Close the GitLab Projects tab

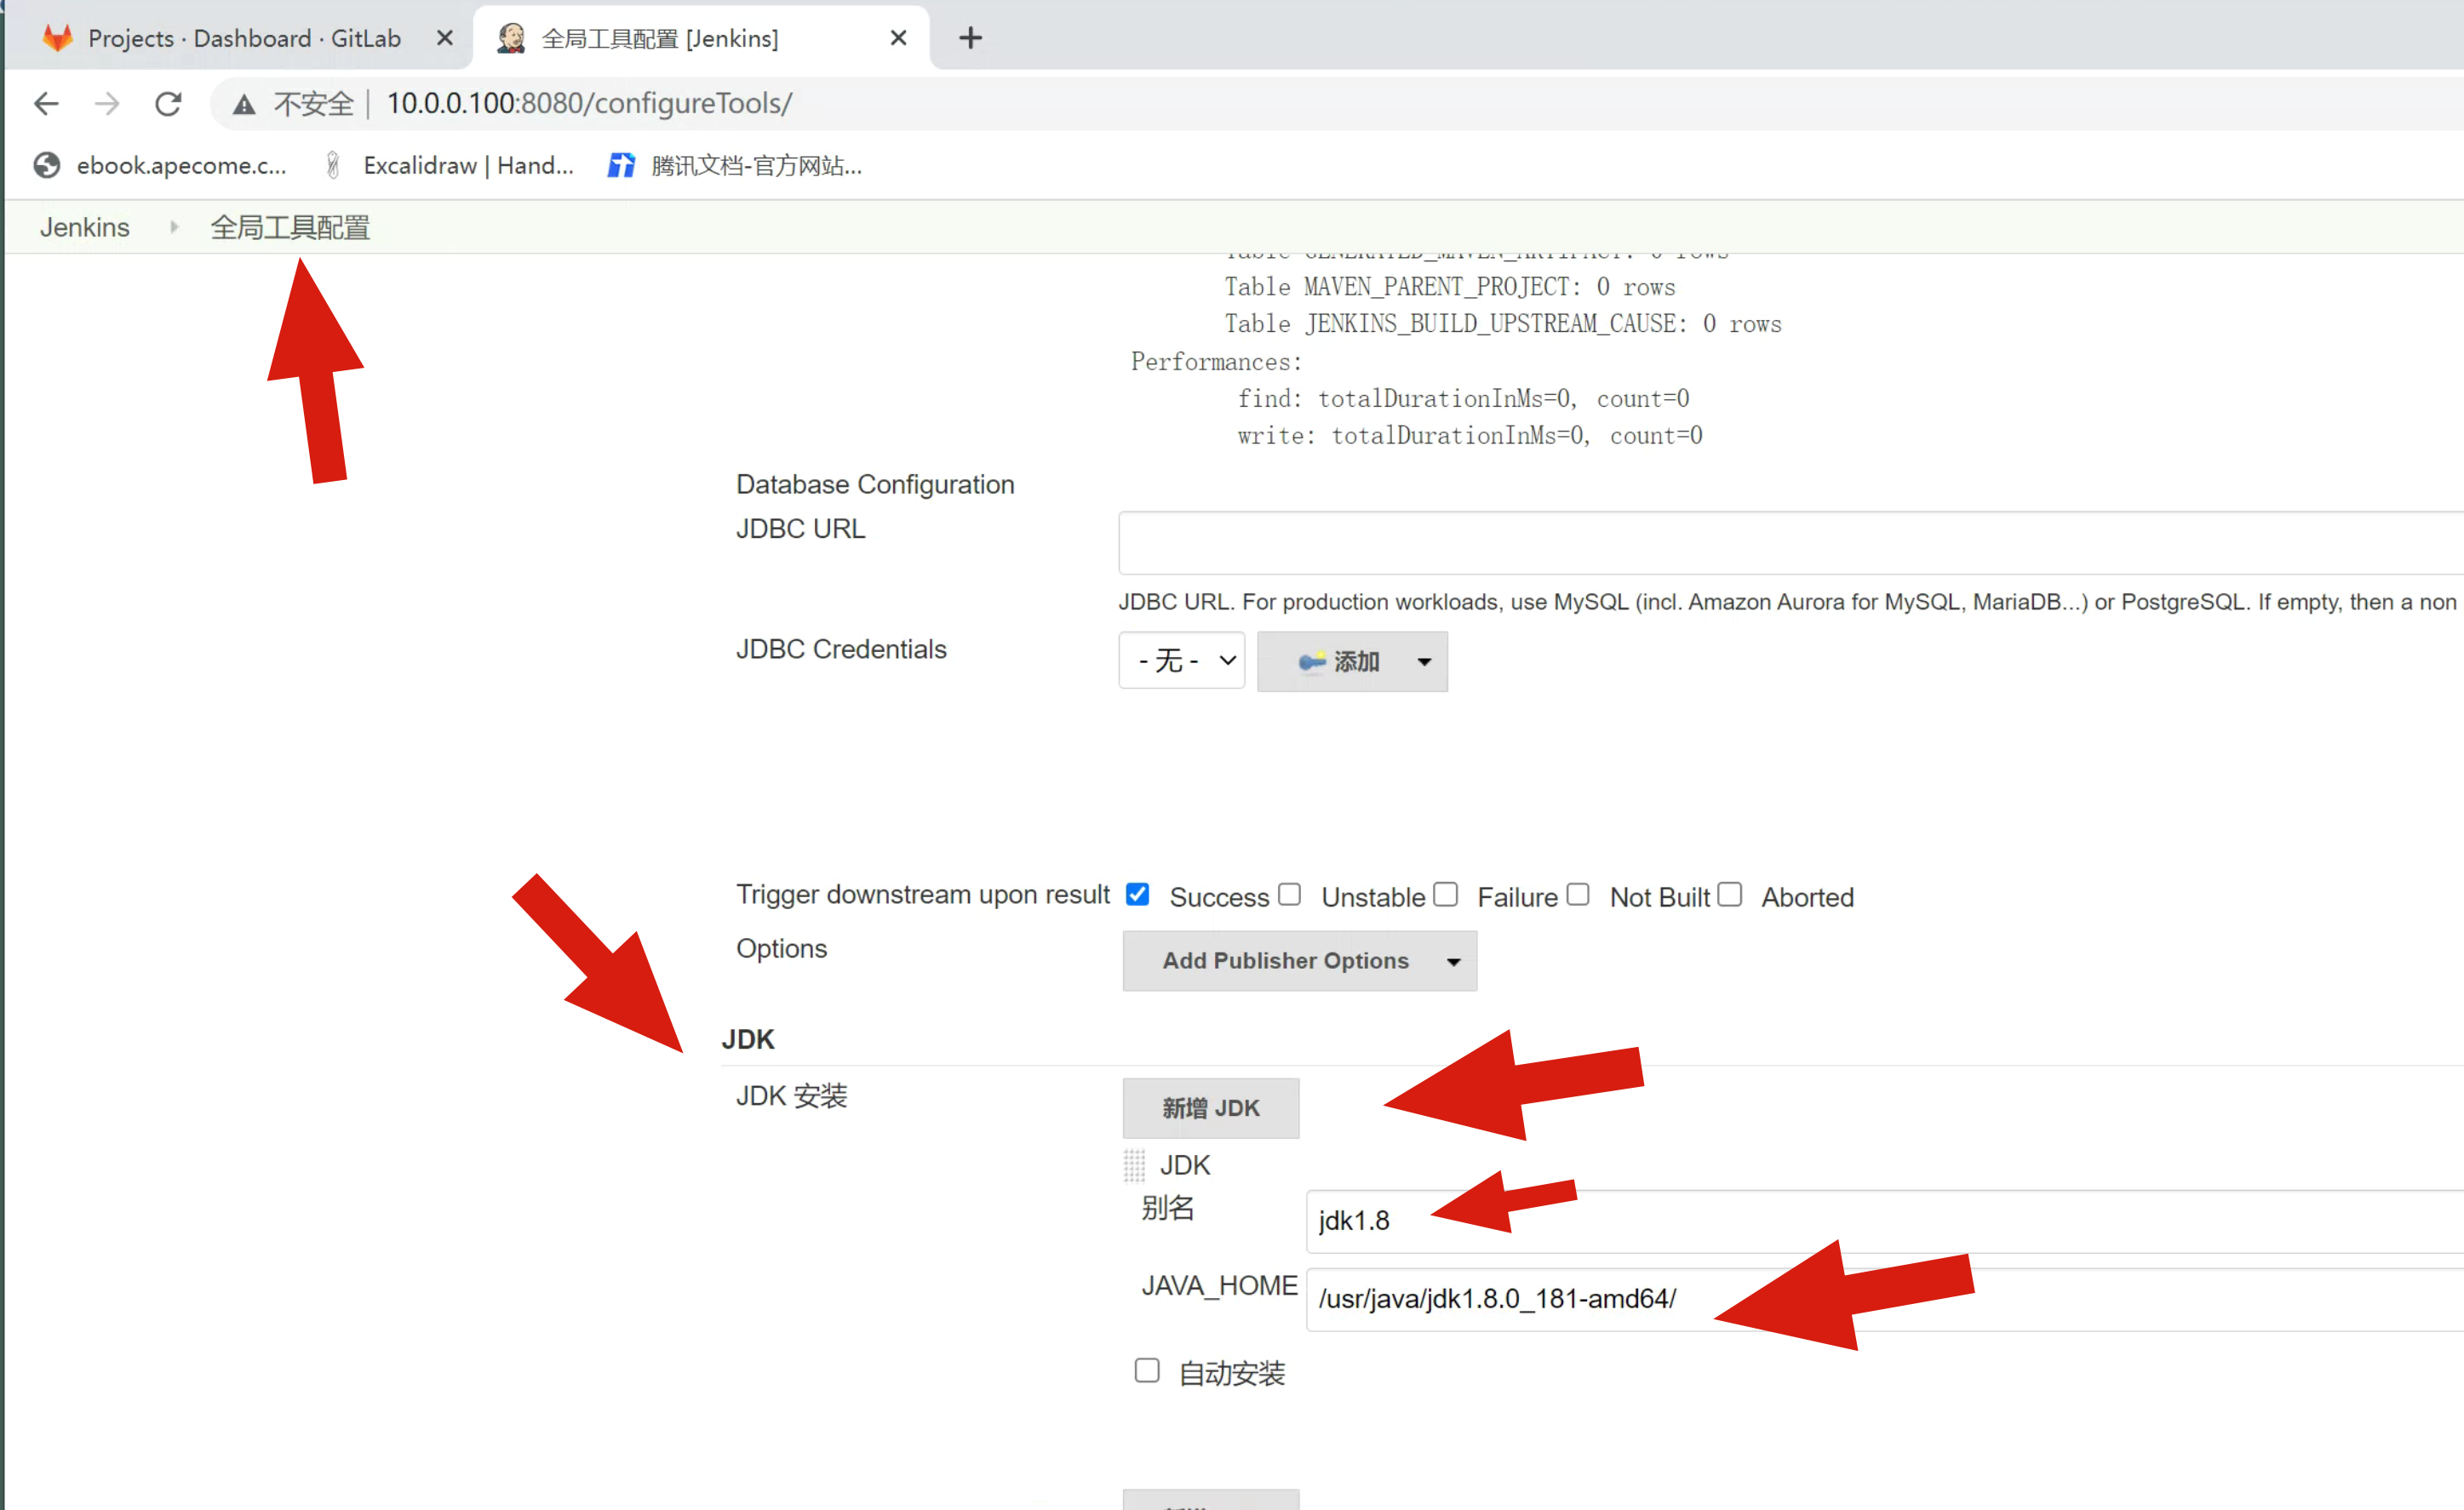445,38
